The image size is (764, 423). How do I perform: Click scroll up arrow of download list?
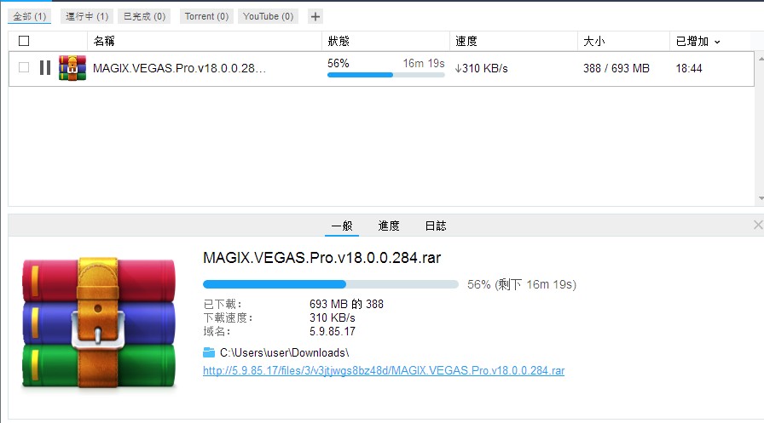tap(761, 59)
